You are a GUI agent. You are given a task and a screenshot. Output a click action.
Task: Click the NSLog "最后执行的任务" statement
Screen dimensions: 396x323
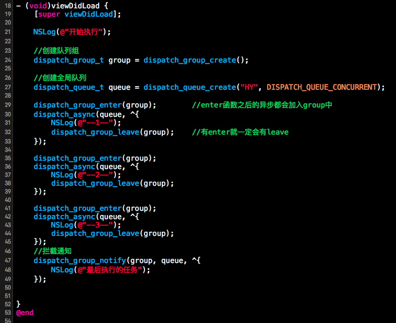click(x=101, y=270)
